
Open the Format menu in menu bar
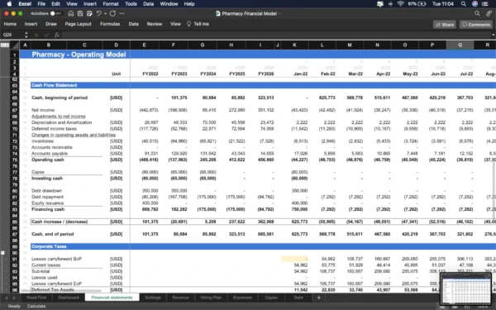111,4
